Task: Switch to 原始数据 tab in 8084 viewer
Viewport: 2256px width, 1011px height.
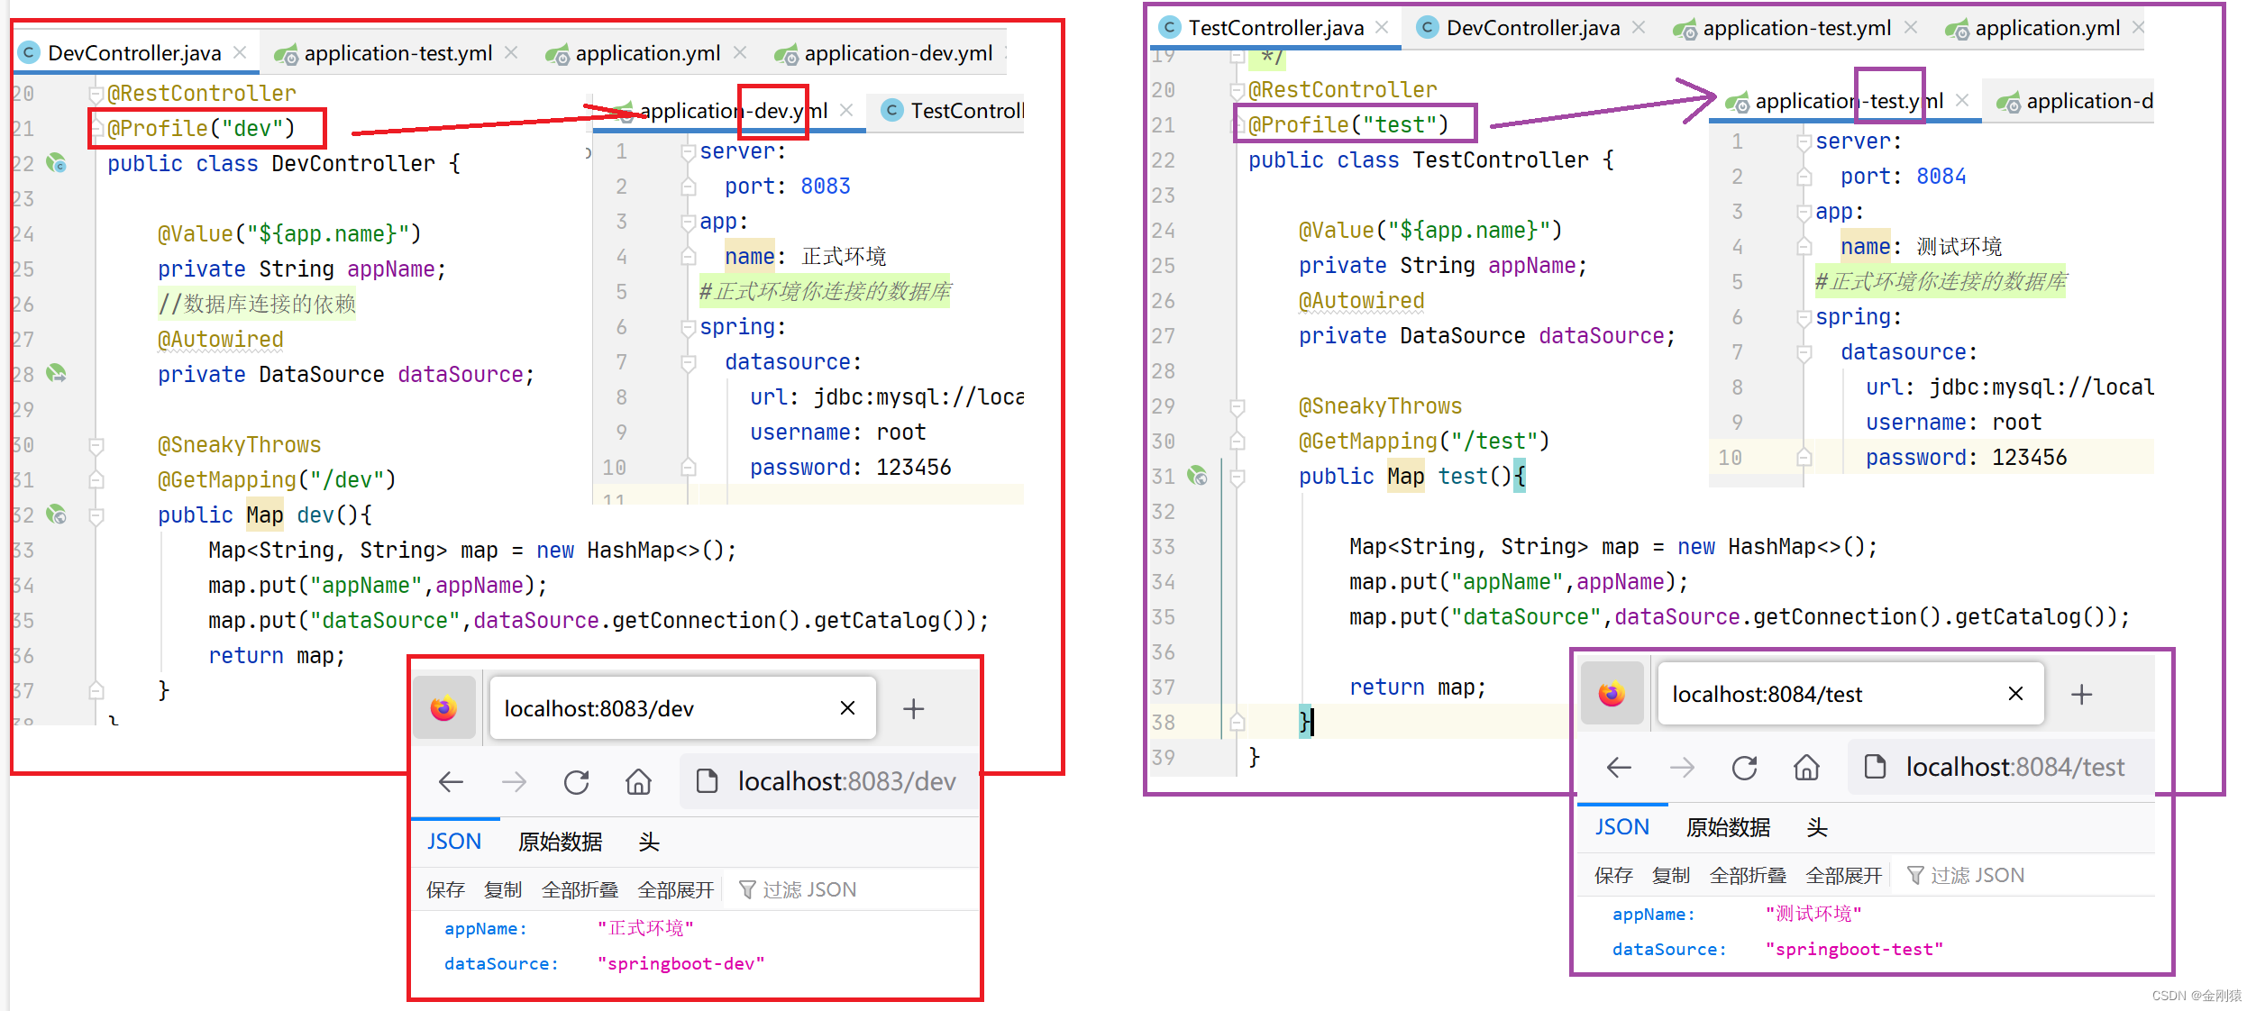Action: [x=1728, y=827]
